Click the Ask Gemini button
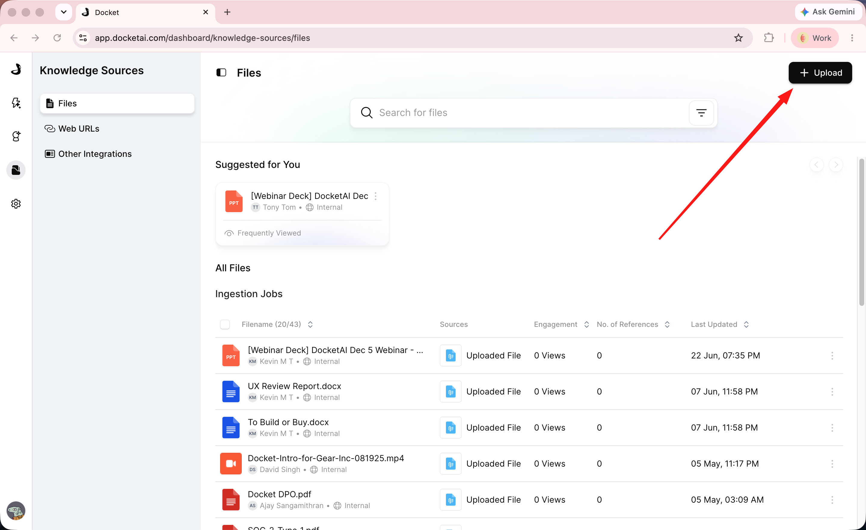This screenshot has height=530, width=866. 828,12
